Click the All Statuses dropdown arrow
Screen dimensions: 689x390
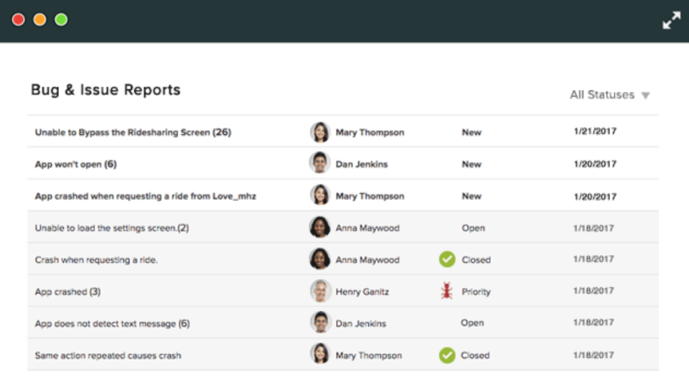[x=645, y=96]
